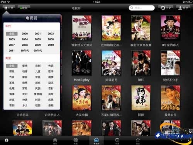The height and width of the screenshot is (145, 193).
Task: Select the 全部 option under 年代
Action: 12,34
